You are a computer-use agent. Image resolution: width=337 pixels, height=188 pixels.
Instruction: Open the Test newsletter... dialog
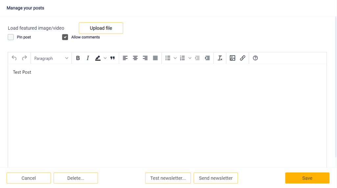(x=168, y=178)
